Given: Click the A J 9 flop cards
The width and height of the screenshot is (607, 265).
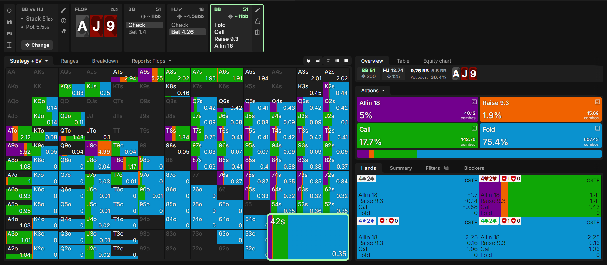Looking at the screenshot, I should click(x=97, y=26).
